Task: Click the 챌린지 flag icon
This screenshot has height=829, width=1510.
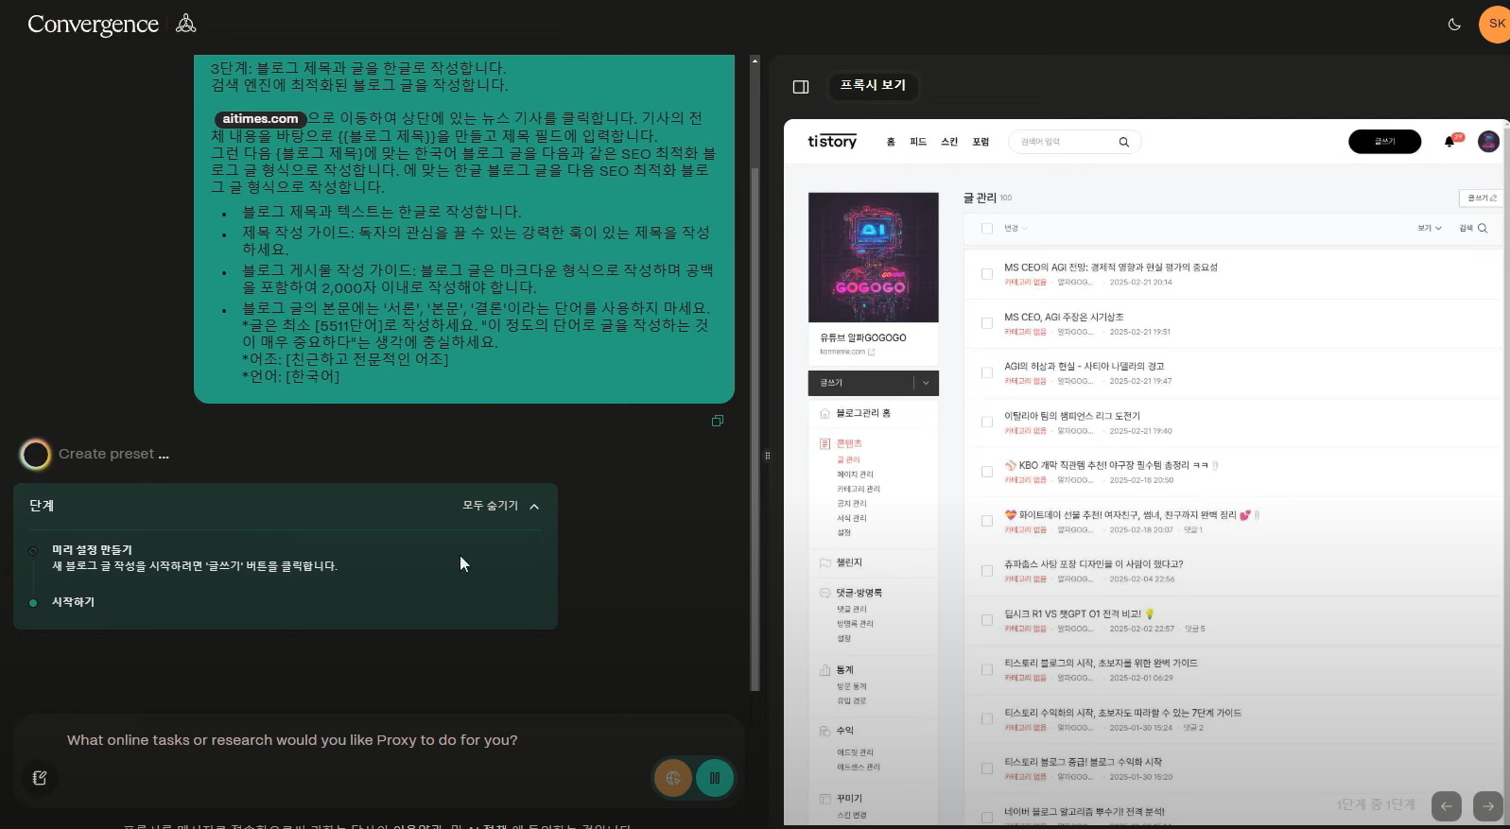Action: (824, 562)
